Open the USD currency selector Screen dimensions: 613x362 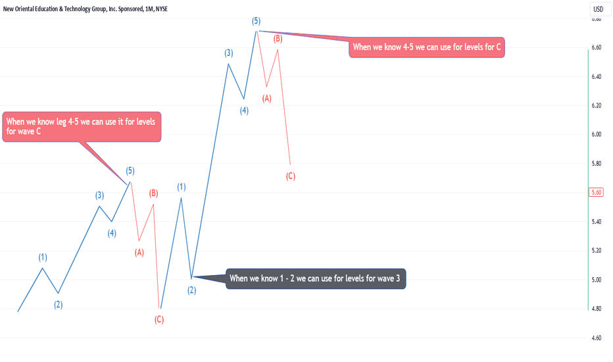pos(599,9)
